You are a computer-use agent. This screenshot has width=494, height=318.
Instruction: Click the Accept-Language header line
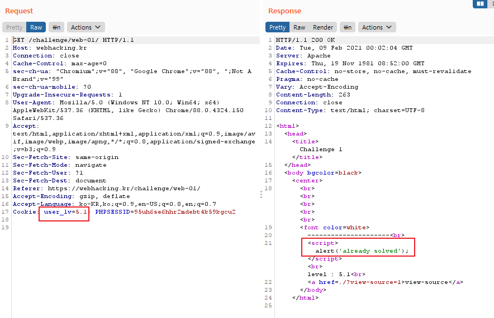115,204
